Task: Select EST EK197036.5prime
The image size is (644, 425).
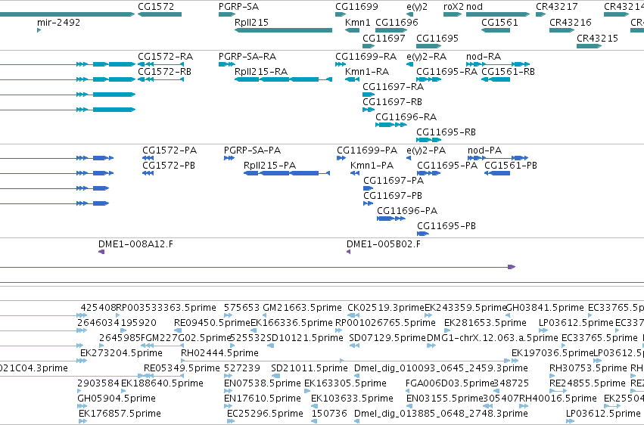Action: click(x=514, y=361)
